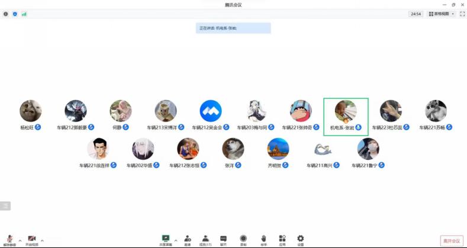Expand the arrow next to microphone button
467x248 pixels.
[x=20, y=240]
